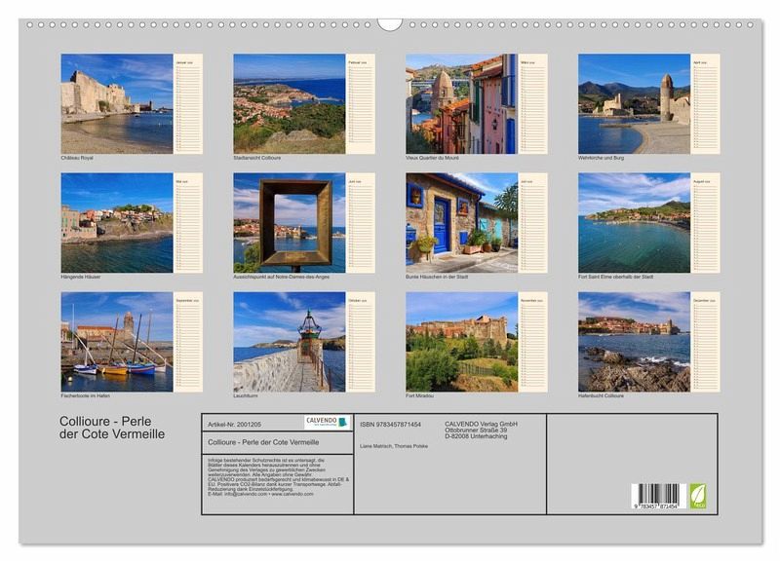This screenshot has height=562, width=780.
Task: Open the Château Royal photo
Action: pyautogui.click(x=117, y=103)
